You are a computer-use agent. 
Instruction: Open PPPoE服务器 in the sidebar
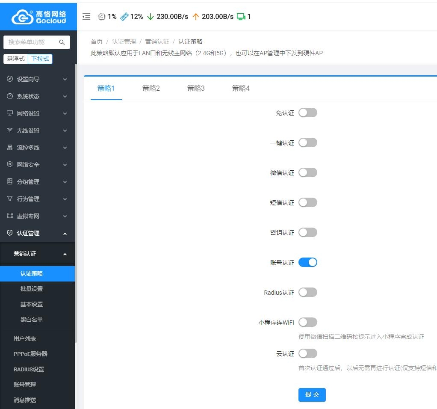[37, 354]
